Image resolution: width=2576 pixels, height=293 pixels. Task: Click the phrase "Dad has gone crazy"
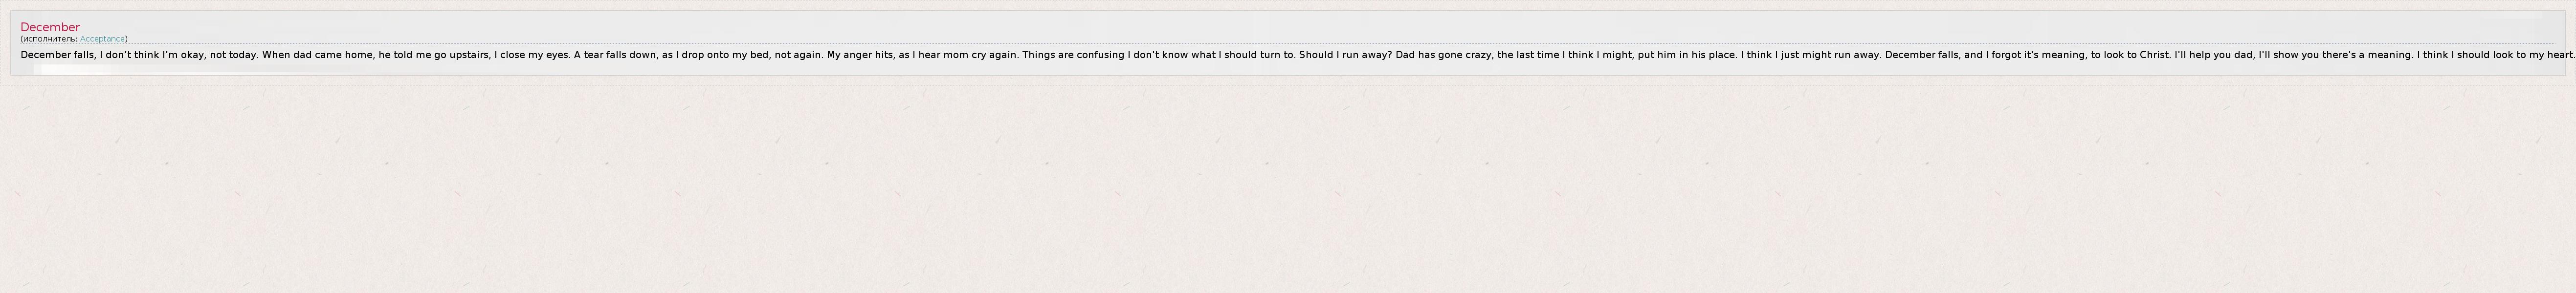pos(1443,55)
